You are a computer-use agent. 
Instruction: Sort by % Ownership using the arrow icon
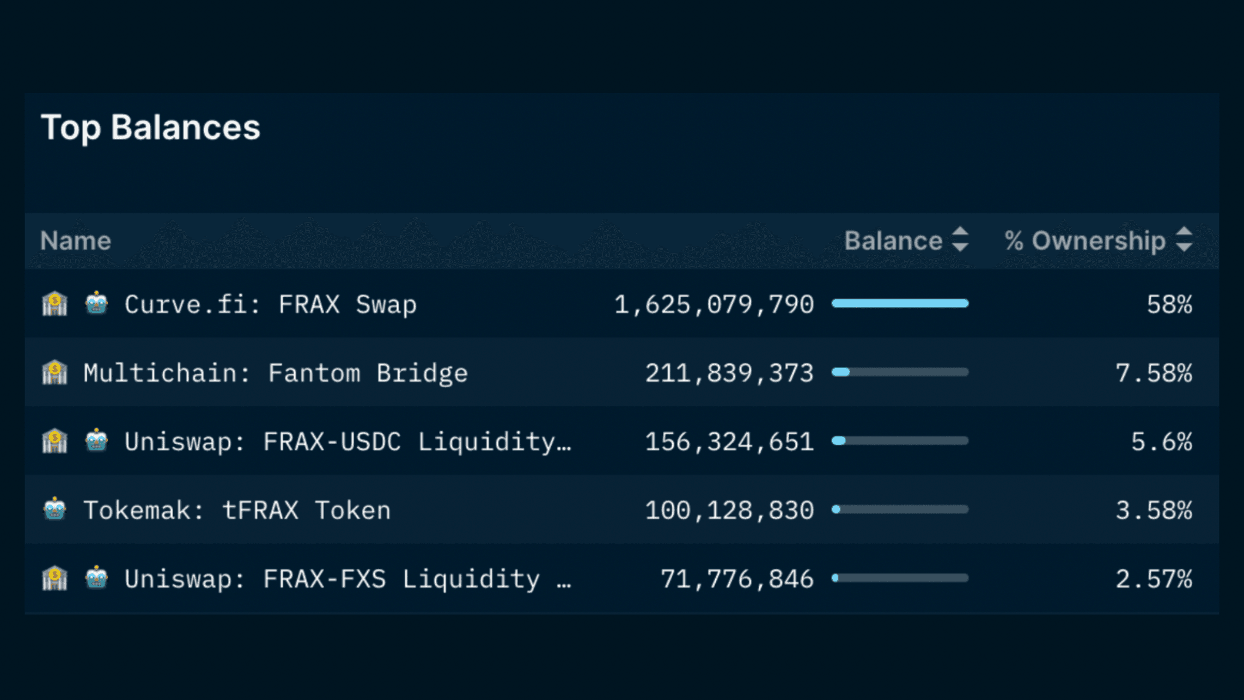pyautogui.click(x=1184, y=240)
